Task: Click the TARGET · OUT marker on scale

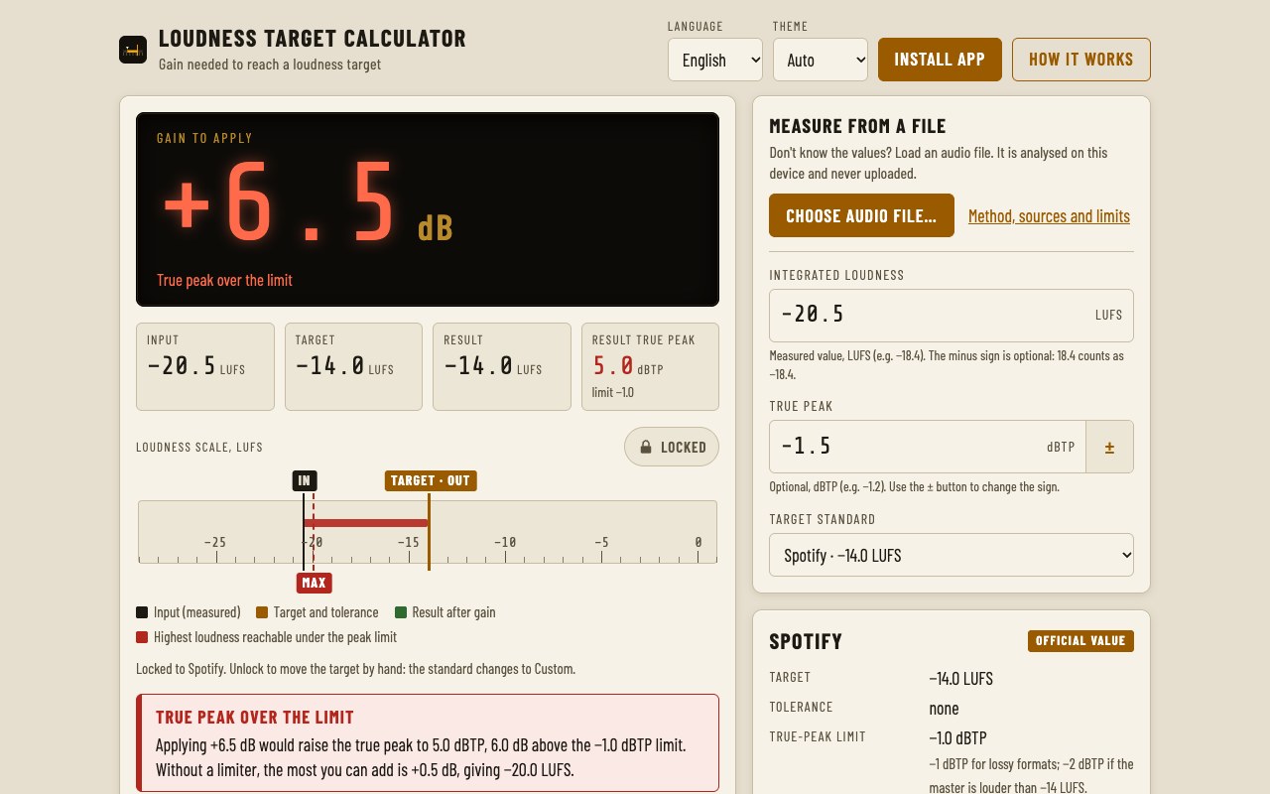Action: [431, 480]
